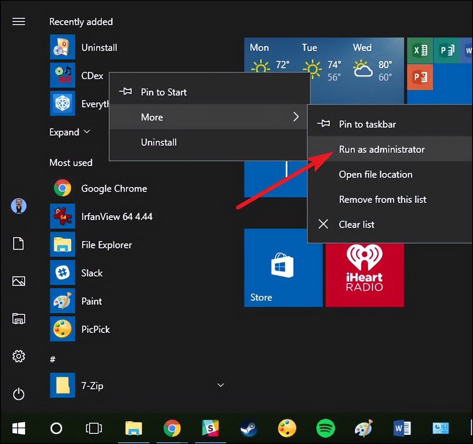Click Clear list
Viewport: 473px width, 444px height.
tap(356, 224)
